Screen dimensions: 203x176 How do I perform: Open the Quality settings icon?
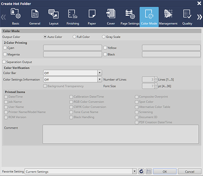187,14
